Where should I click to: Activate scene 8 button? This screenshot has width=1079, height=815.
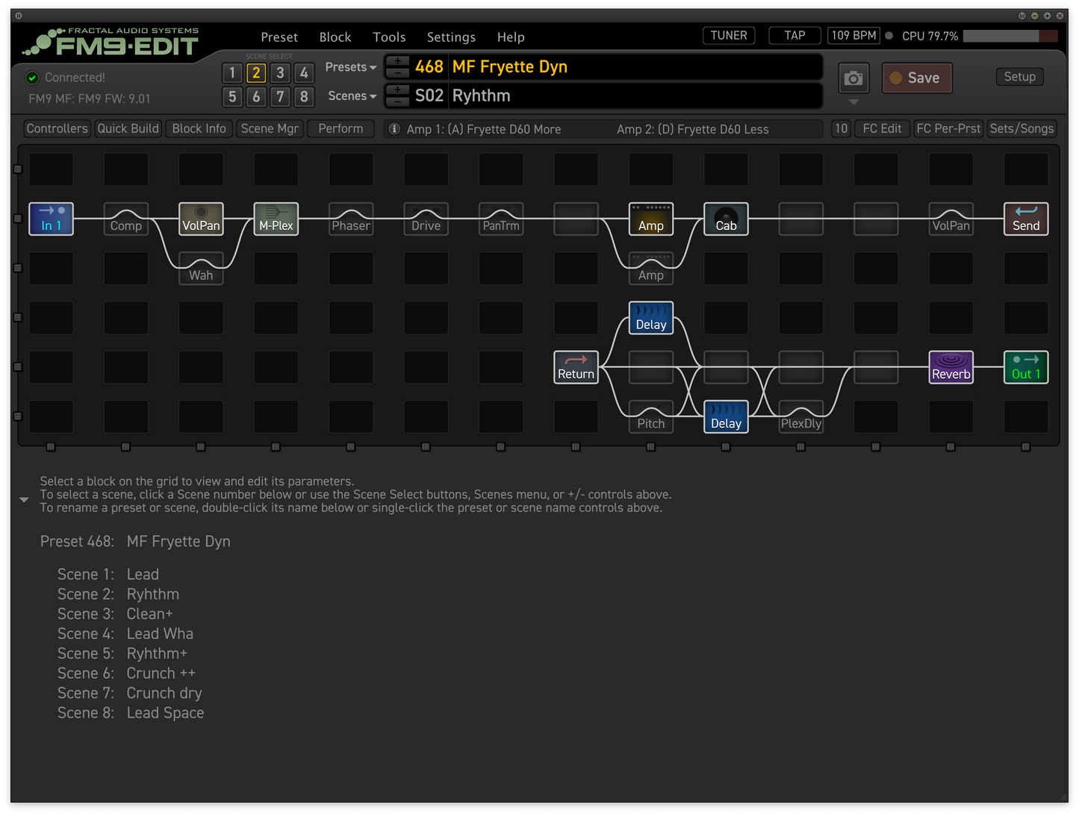(x=304, y=96)
